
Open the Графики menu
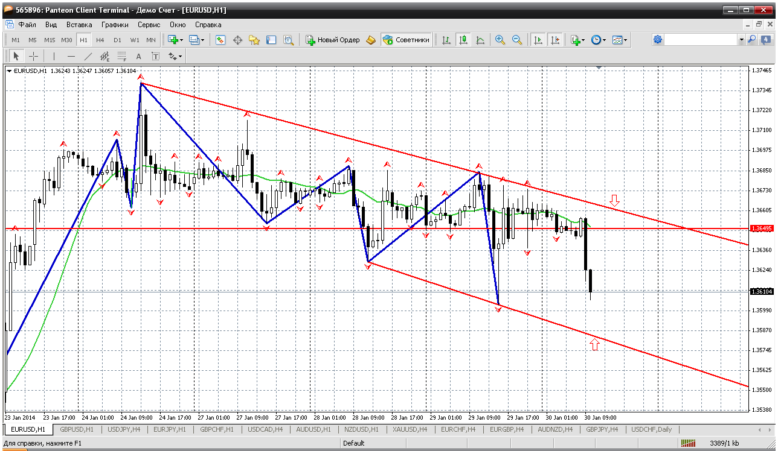pos(115,25)
